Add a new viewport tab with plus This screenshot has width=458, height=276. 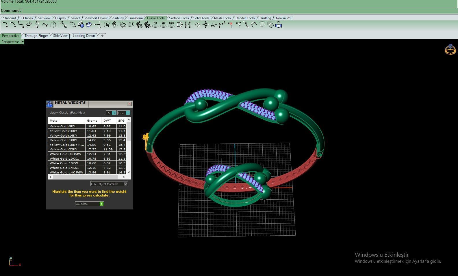[x=102, y=36]
